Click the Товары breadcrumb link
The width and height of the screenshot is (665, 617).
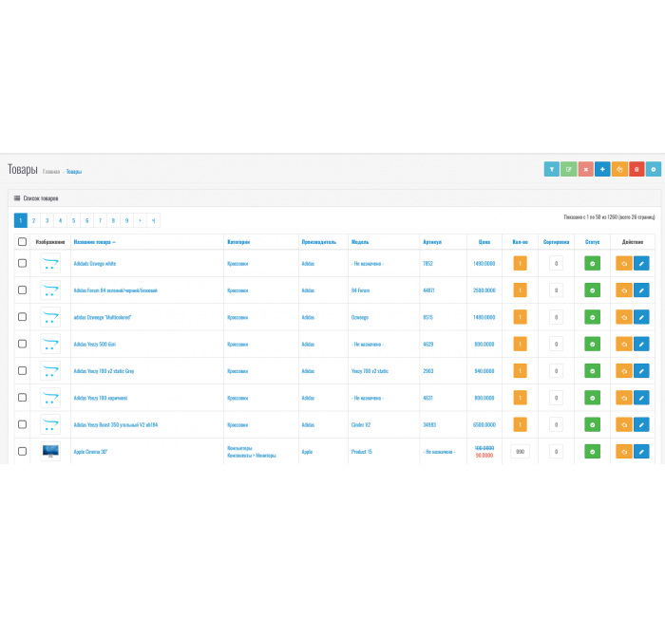[74, 172]
